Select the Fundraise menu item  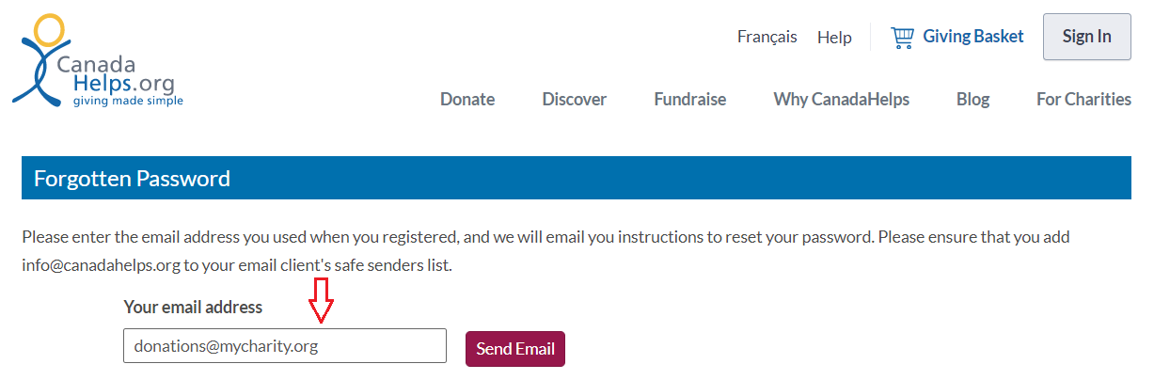point(689,99)
